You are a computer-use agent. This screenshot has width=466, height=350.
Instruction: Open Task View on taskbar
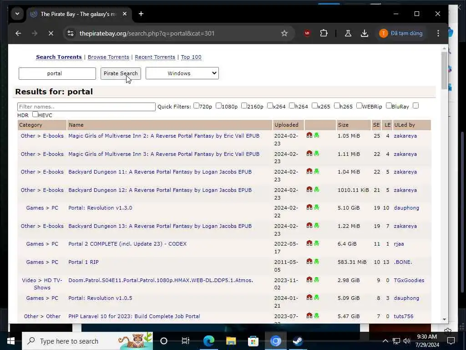[186, 341]
